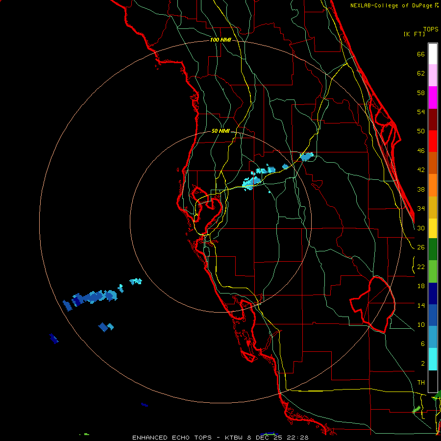The height and width of the screenshot is (441, 441).
Task: Click the dark green 26 kft legend swatch
Action: 433,249
